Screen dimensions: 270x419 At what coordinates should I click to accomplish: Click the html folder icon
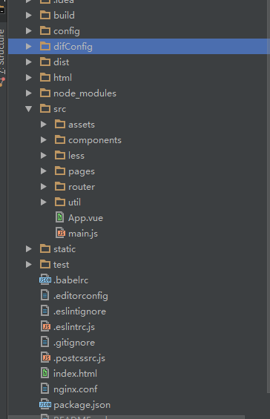[45, 77]
